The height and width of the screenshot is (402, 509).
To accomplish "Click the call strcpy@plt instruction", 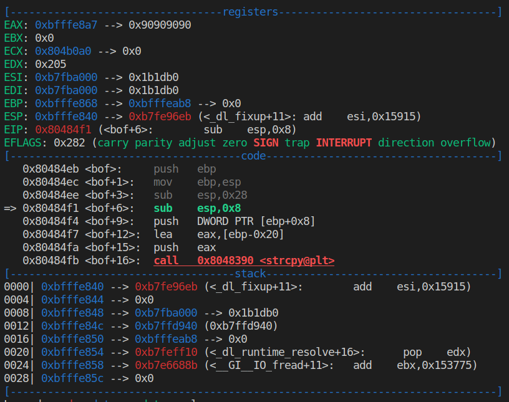I will (x=244, y=261).
